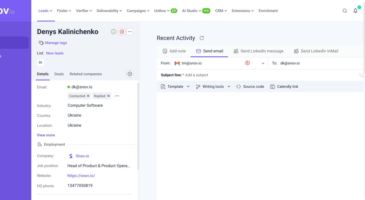The height and width of the screenshot is (200, 365).
Task: Click the HQ phone number 13477050819
Action: pos(80,186)
